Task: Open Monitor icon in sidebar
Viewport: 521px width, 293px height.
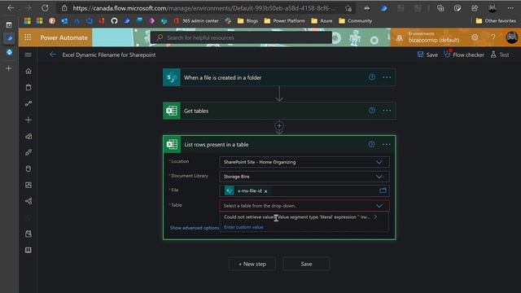Action: tap(28, 185)
